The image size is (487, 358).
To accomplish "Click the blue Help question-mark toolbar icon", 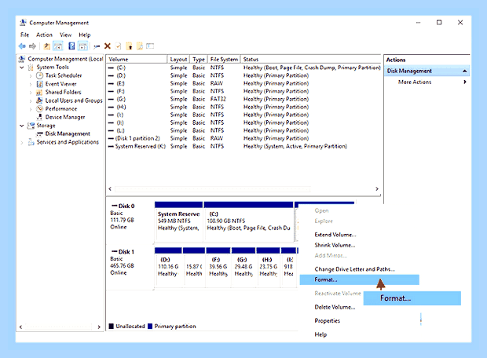I will (71, 46).
